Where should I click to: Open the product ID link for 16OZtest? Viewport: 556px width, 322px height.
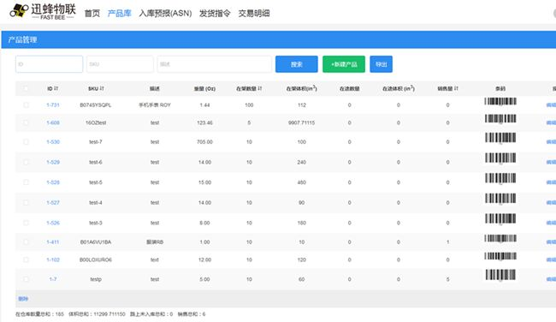[53, 122]
